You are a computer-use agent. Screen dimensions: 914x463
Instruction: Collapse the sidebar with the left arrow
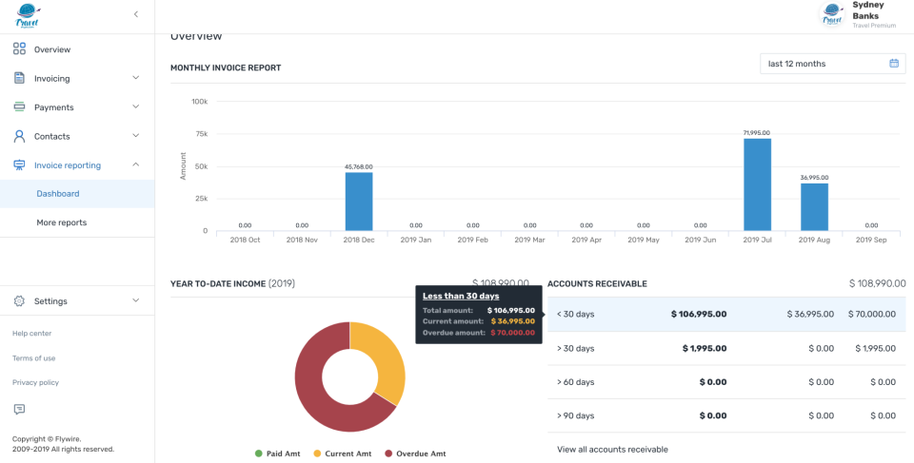pos(135,14)
